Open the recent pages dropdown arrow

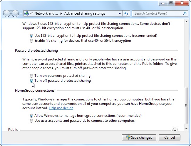tap(21, 14)
